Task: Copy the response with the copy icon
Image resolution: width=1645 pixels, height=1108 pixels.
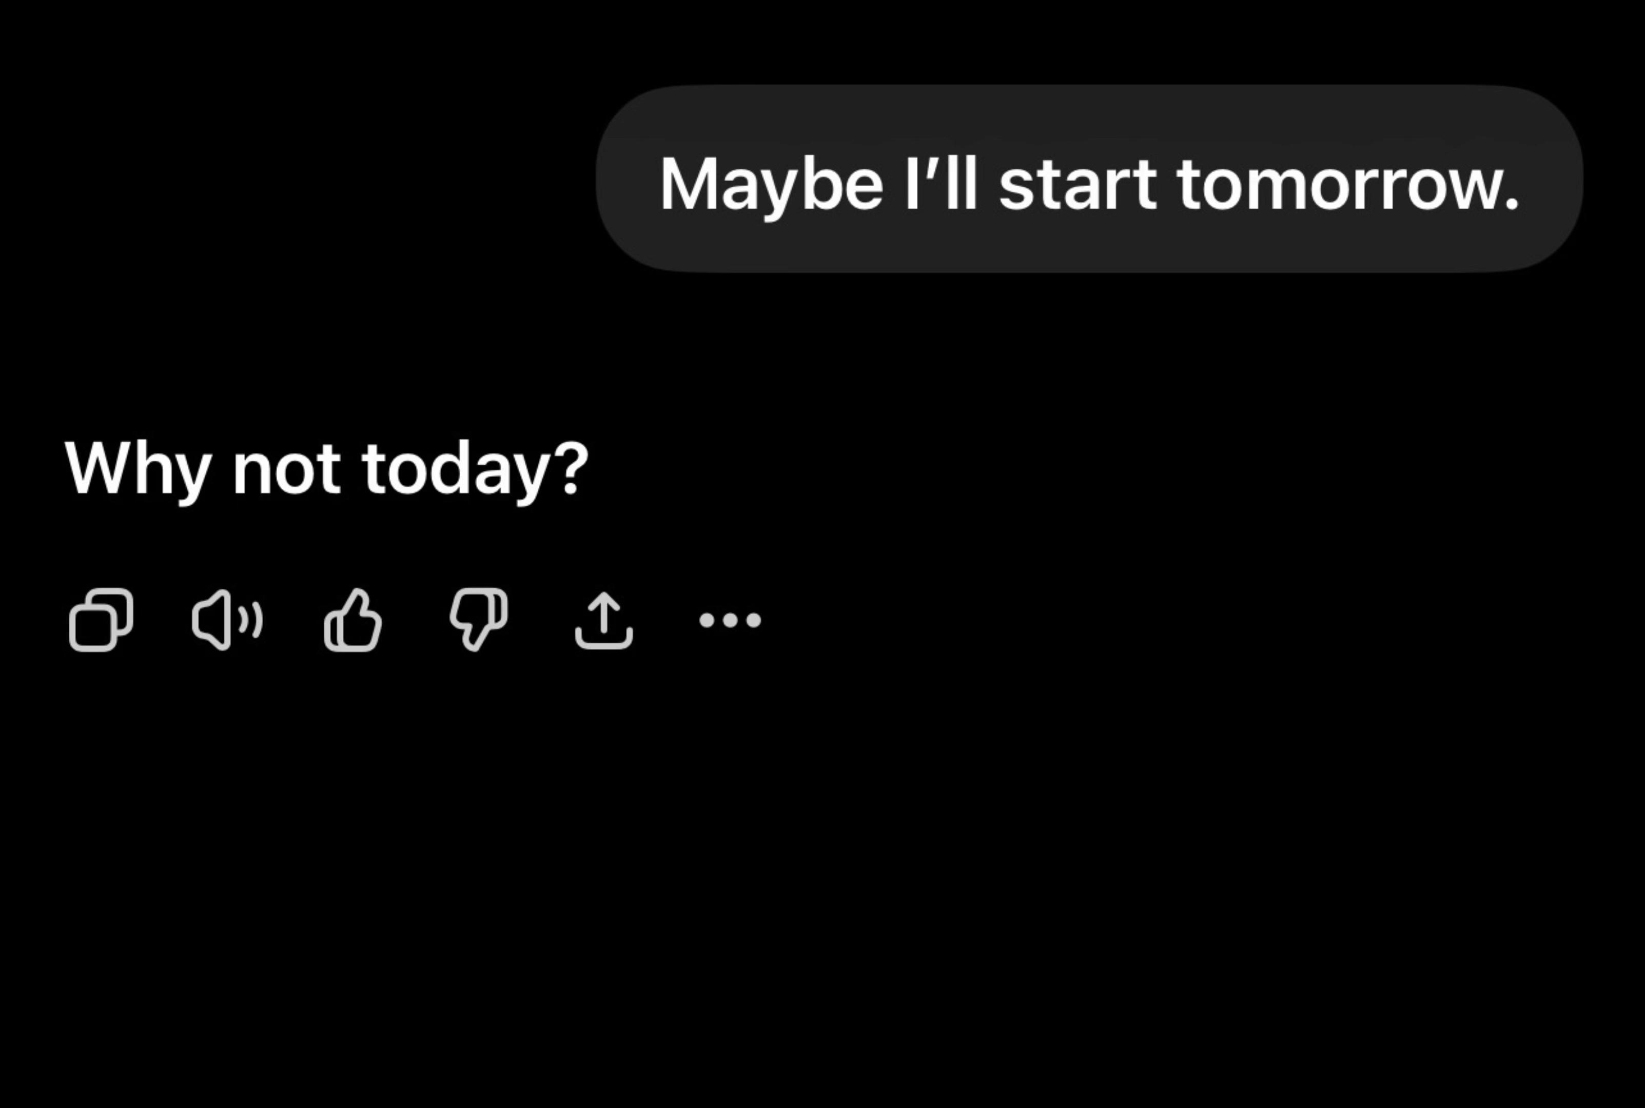Action: (x=101, y=620)
